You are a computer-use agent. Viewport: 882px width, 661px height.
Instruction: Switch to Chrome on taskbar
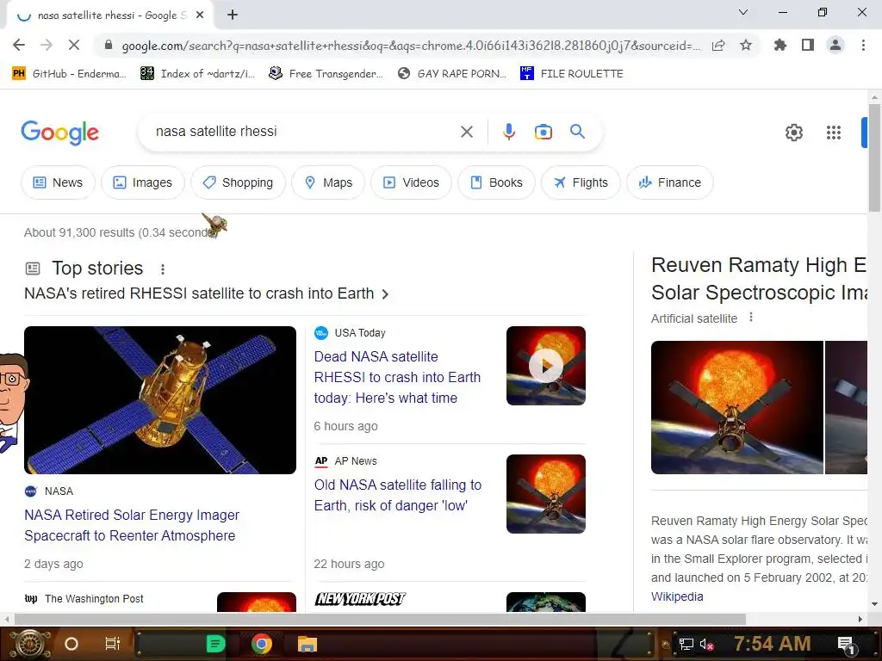[262, 644]
